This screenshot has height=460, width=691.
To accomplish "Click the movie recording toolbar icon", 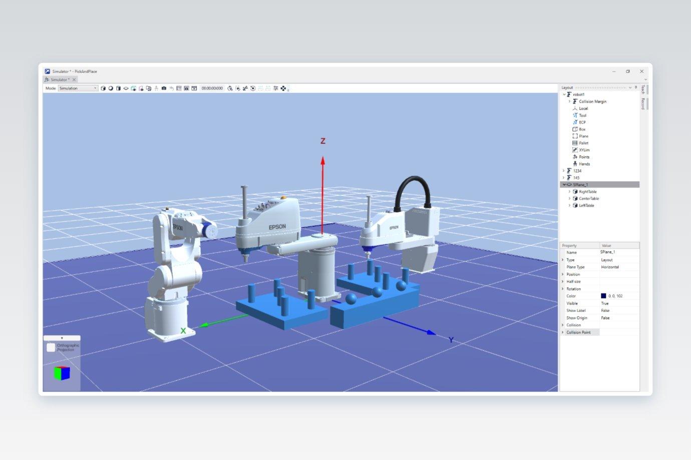I will point(194,88).
